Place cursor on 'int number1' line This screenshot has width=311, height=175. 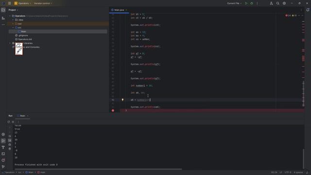click(x=141, y=86)
